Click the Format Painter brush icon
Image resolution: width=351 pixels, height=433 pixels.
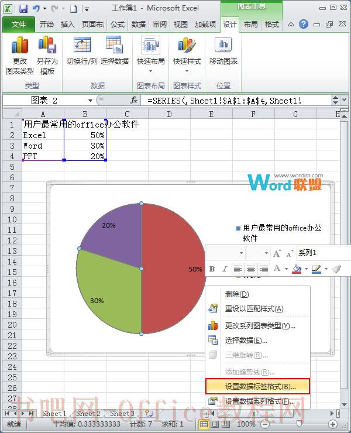(336, 269)
